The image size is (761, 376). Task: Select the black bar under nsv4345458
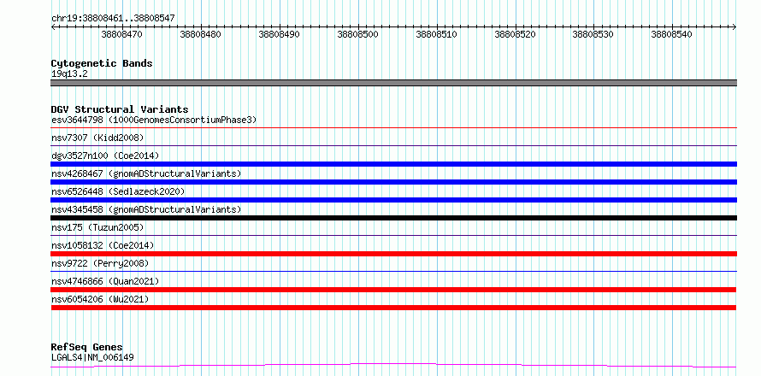coord(393,218)
